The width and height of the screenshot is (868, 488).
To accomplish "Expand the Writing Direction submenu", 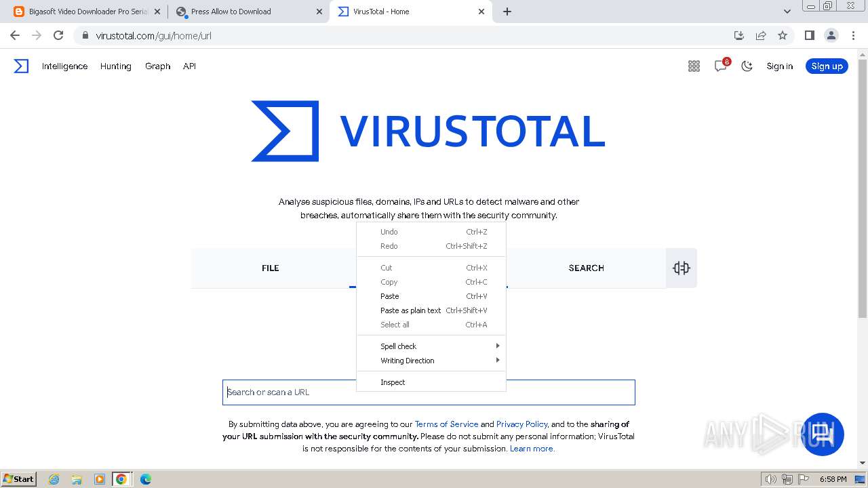I will pyautogui.click(x=431, y=361).
